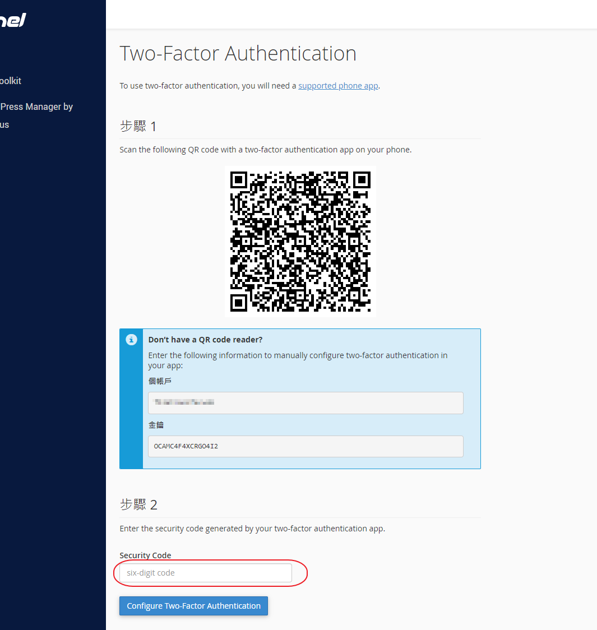Click the scan QR code instruction text
The width and height of the screenshot is (597, 630).
pyautogui.click(x=265, y=150)
